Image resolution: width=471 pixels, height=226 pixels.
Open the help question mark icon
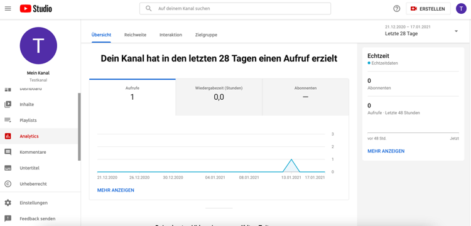tap(397, 9)
